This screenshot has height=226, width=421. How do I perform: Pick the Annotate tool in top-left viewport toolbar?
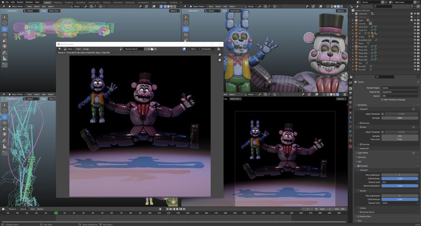point(5,53)
